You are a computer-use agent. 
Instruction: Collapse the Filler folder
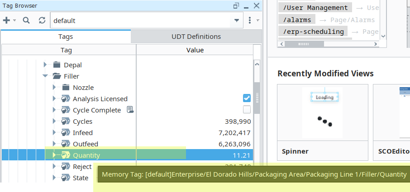click(x=45, y=76)
